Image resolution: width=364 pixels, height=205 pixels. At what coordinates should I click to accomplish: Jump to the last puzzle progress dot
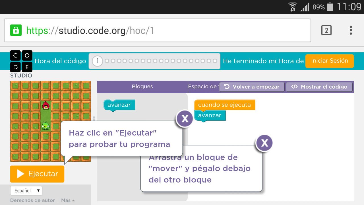pos(215,61)
